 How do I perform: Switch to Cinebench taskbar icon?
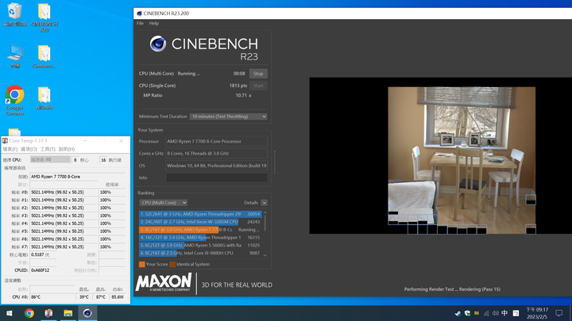coord(87,313)
